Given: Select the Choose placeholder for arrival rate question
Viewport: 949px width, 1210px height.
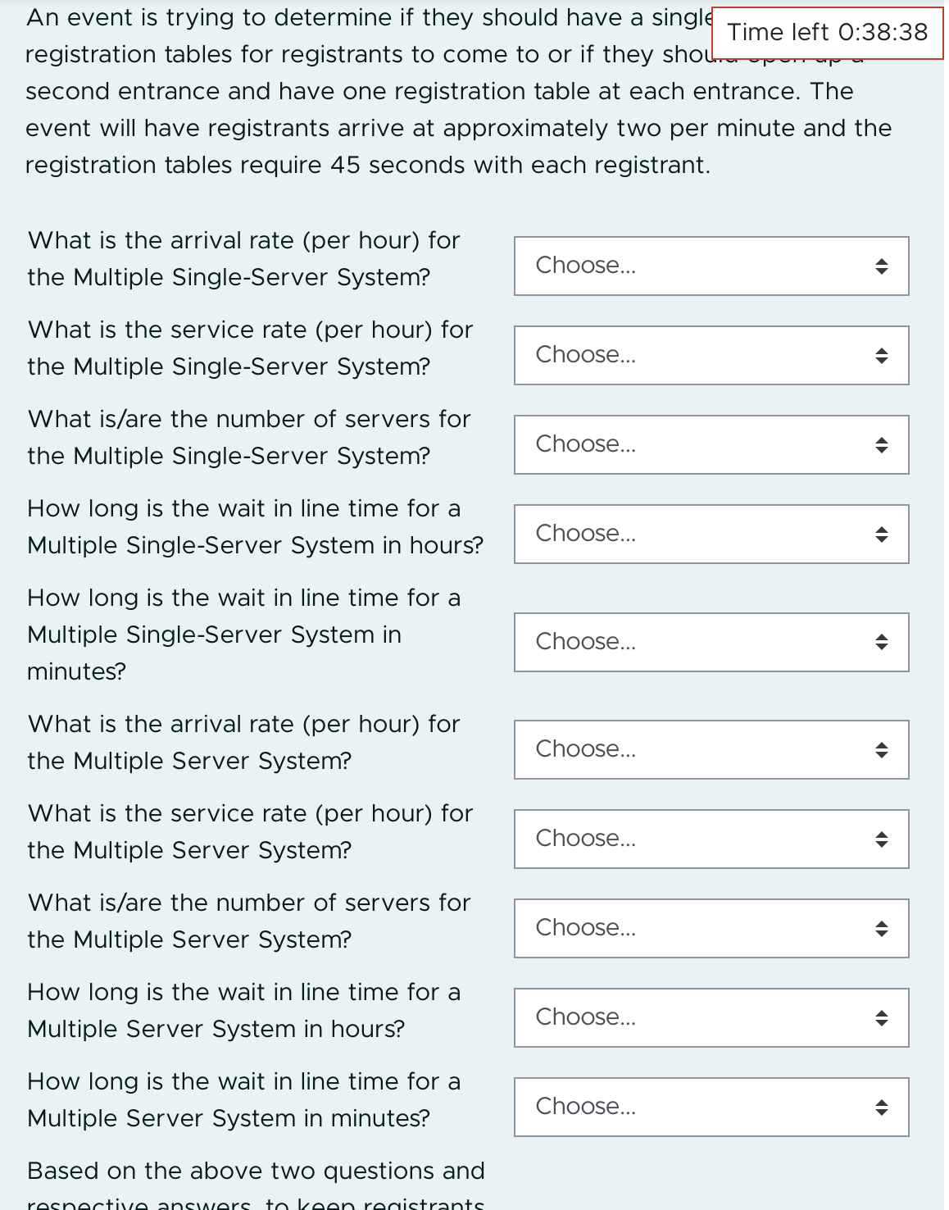Looking at the screenshot, I should coord(585,265).
